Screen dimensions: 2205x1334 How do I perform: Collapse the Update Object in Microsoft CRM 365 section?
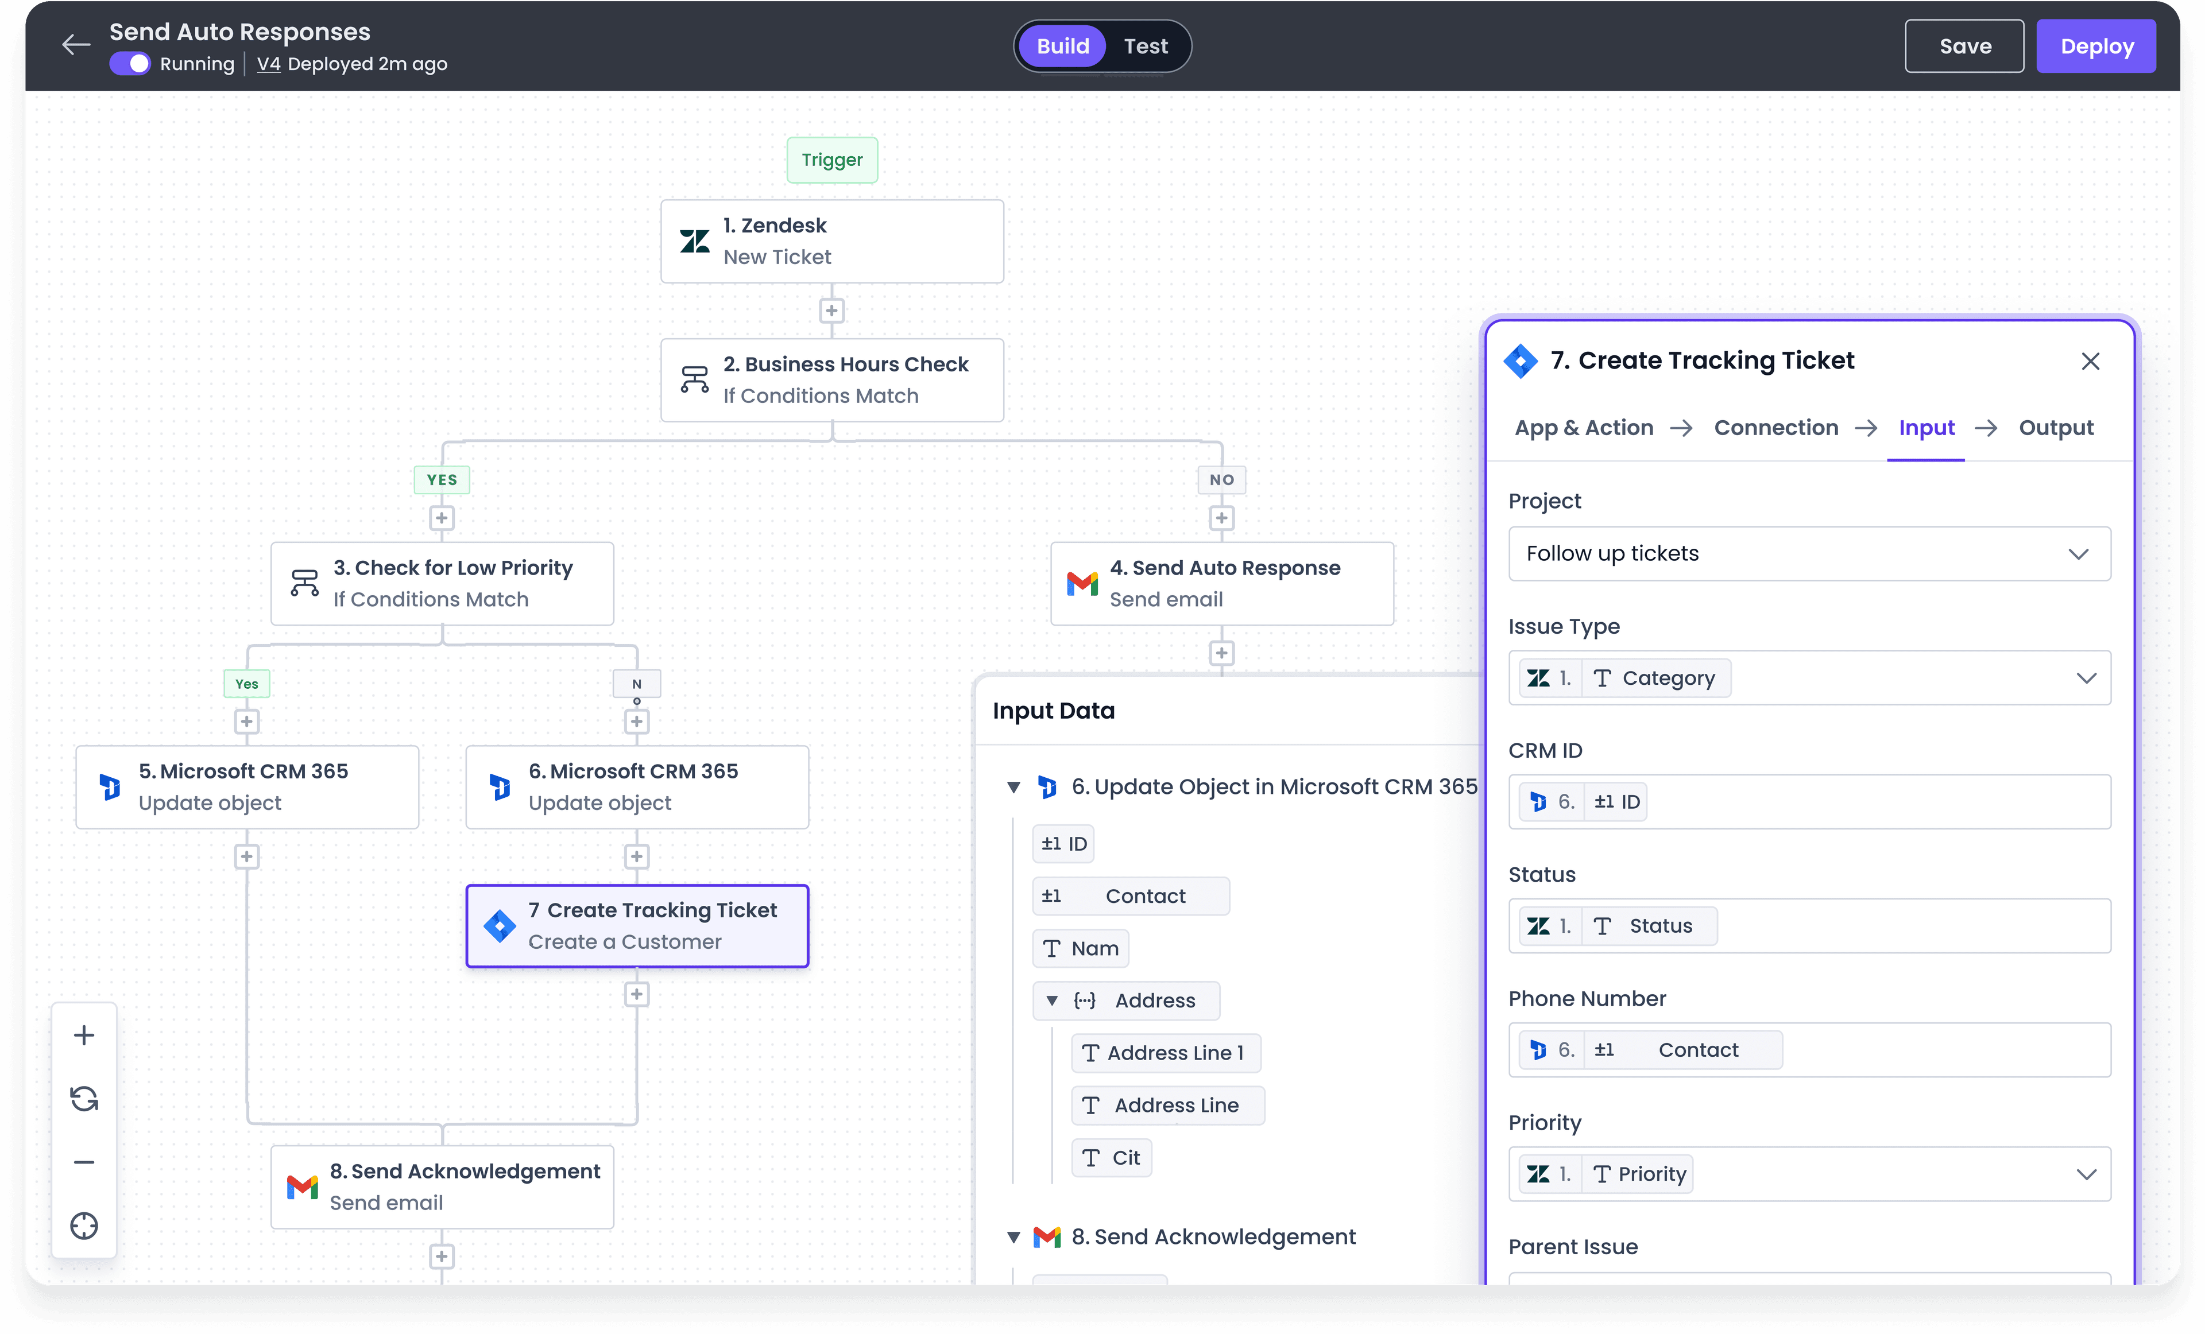click(1014, 786)
